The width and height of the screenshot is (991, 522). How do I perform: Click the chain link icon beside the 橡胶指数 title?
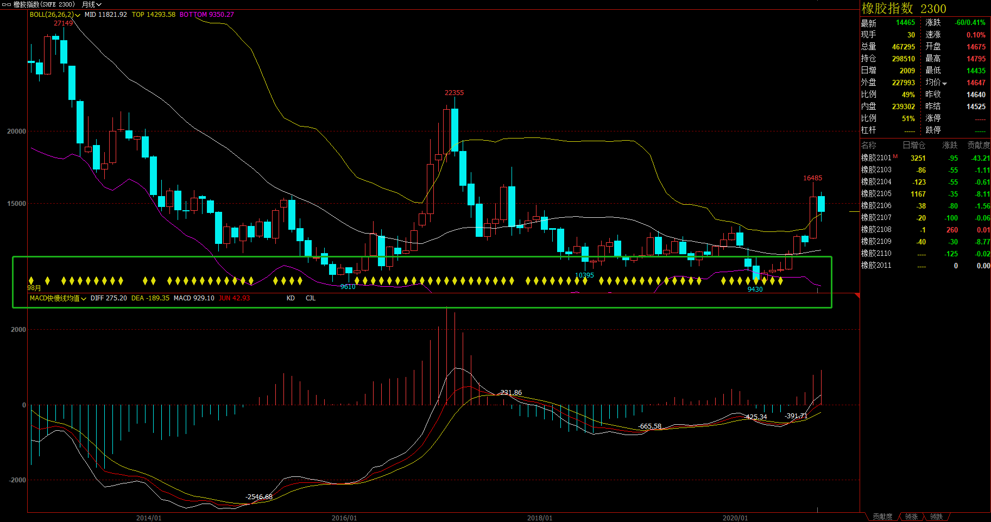click(x=7, y=4)
